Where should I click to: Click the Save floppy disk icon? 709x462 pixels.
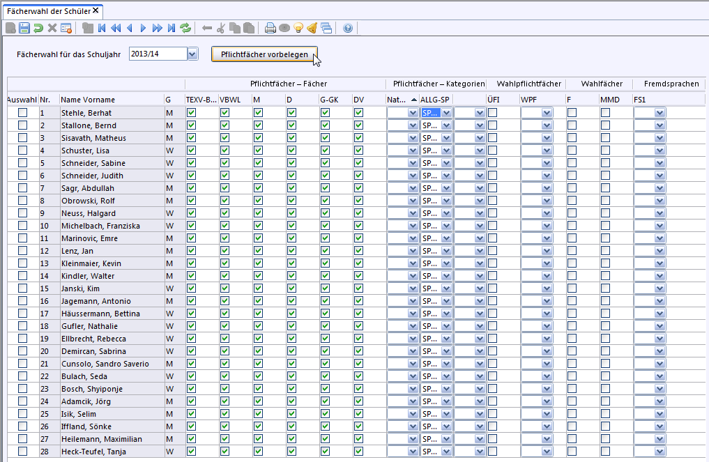click(x=24, y=29)
